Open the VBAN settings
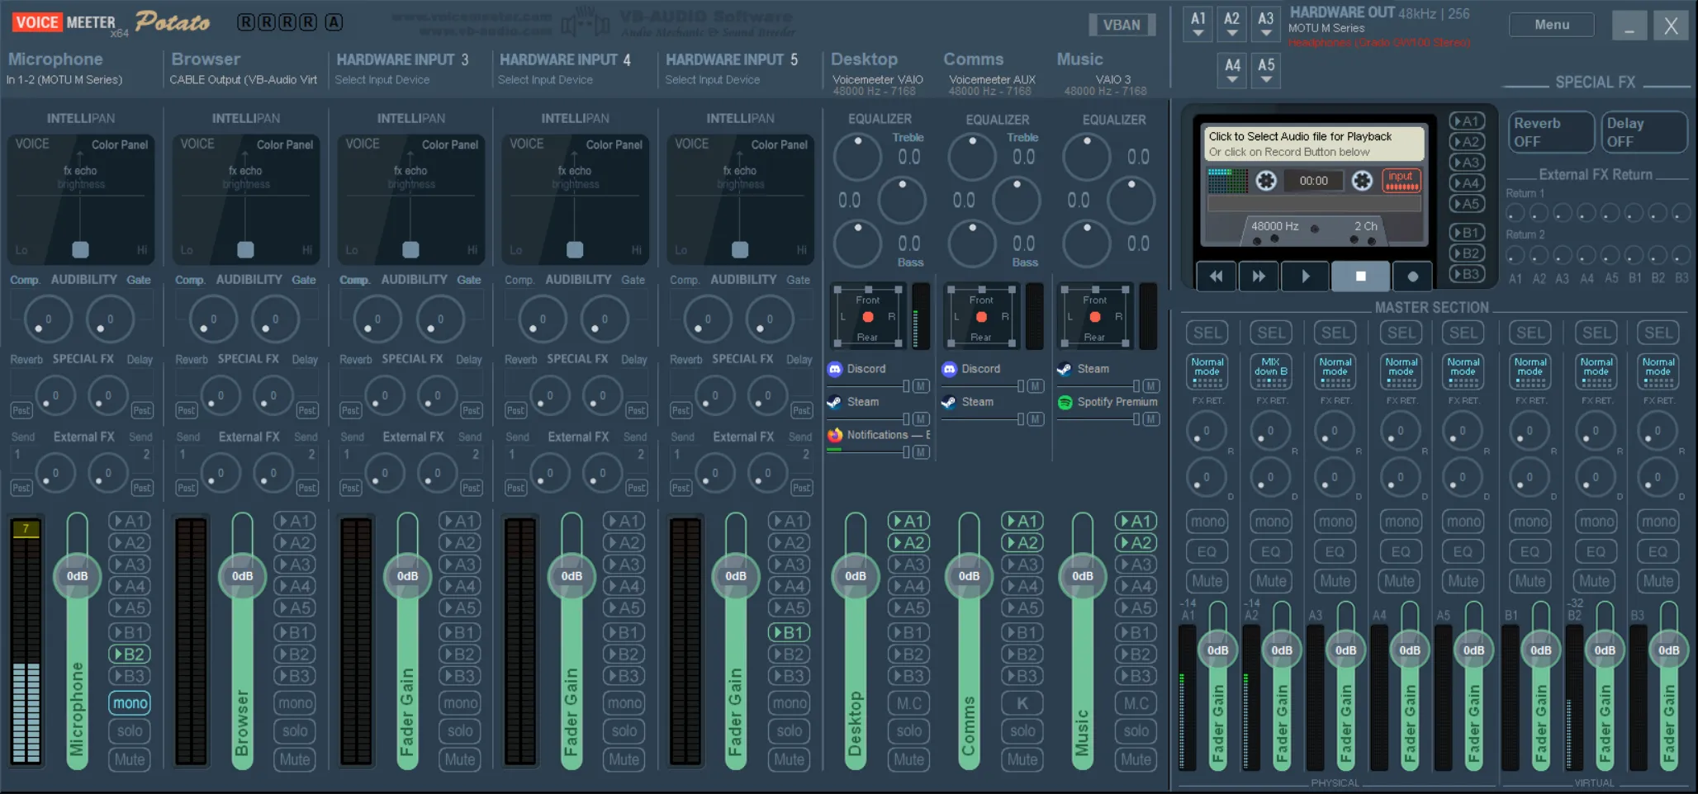1698x794 pixels. coord(1121,25)
